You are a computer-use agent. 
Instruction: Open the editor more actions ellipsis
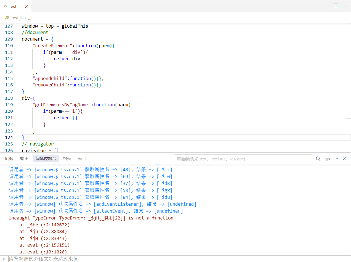pyautogui.click(x=344, y=6)
